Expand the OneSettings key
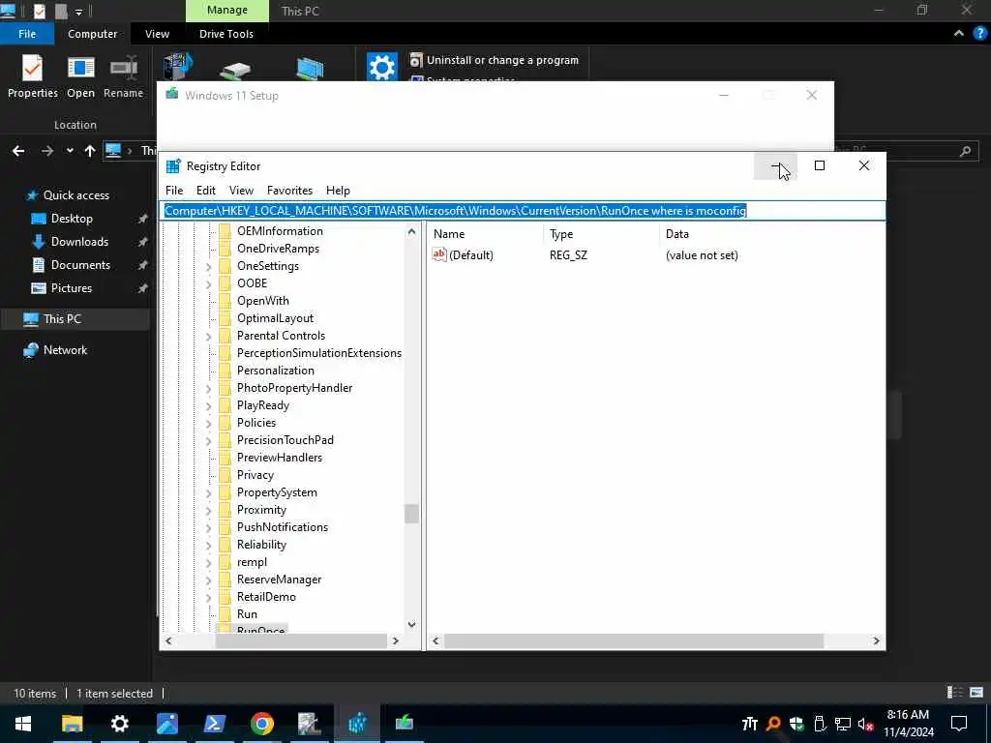This screenshot has width=991, height=743. tap(209, 267)
